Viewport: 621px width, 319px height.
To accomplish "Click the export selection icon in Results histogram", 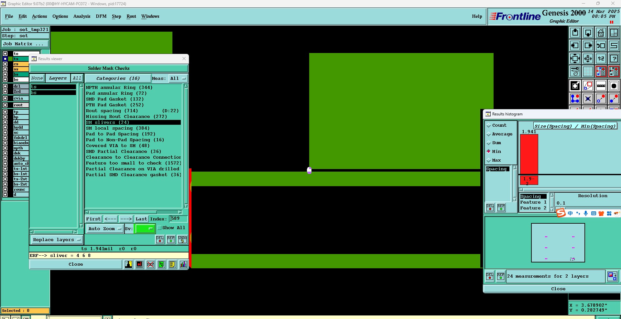I will click(x=612, y=276).
